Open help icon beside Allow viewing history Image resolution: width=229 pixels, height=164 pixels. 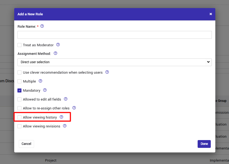coord(61,117)
